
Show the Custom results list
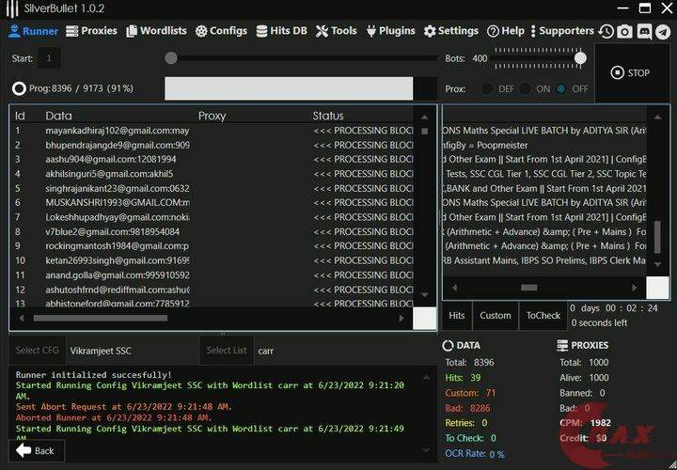click(496, 316)
